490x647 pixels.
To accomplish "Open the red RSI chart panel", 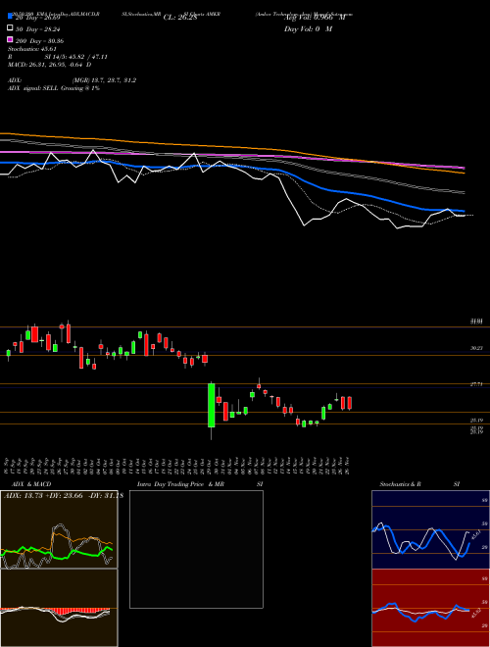I will click(x=430, y=608).
